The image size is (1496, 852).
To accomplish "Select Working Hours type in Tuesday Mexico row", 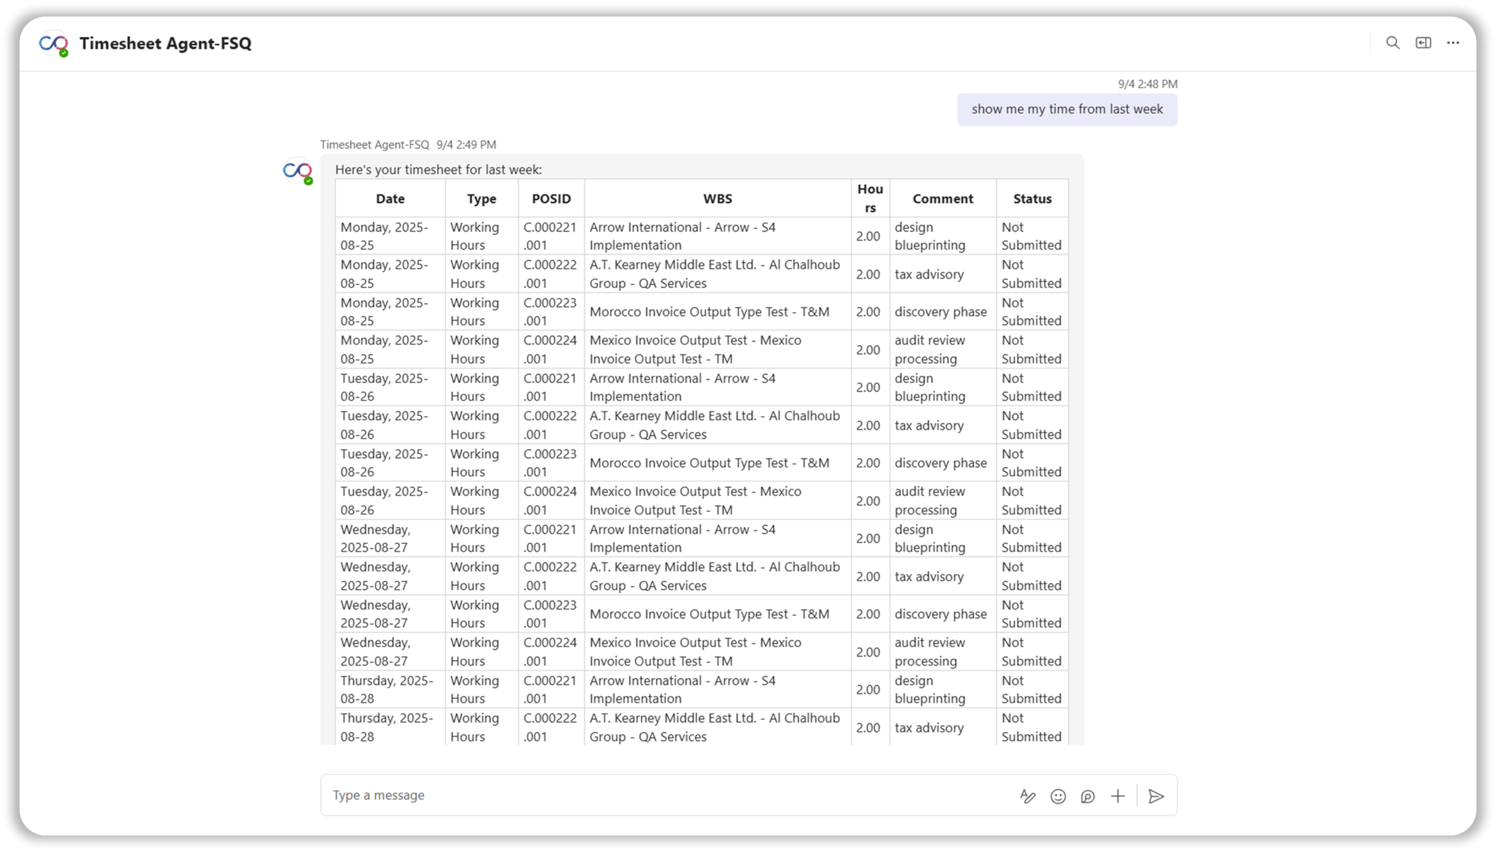I will (x=482, y=500).
